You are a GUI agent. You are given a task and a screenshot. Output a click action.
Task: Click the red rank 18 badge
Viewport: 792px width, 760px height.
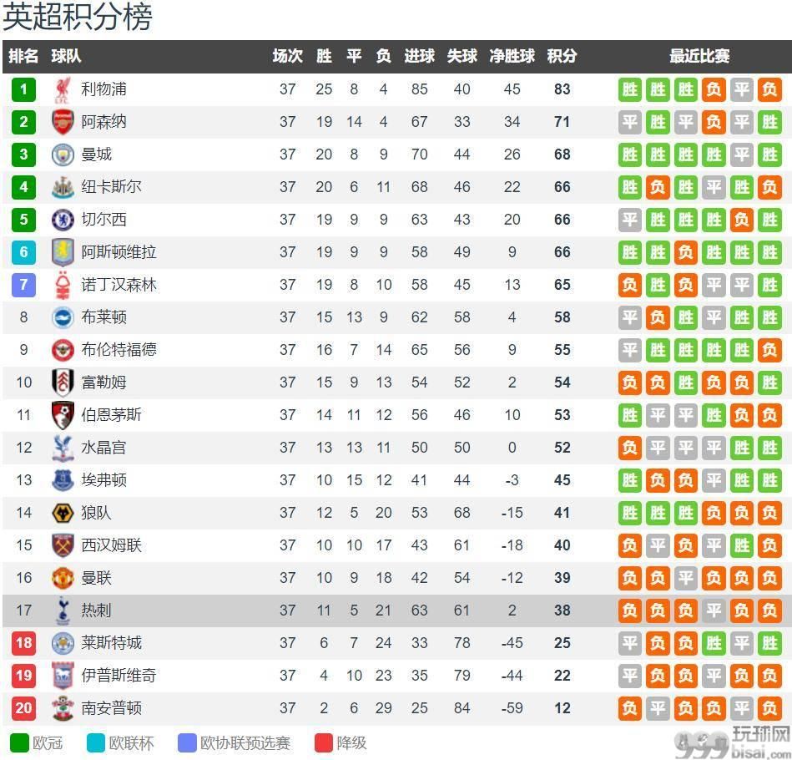click(23, 643)
